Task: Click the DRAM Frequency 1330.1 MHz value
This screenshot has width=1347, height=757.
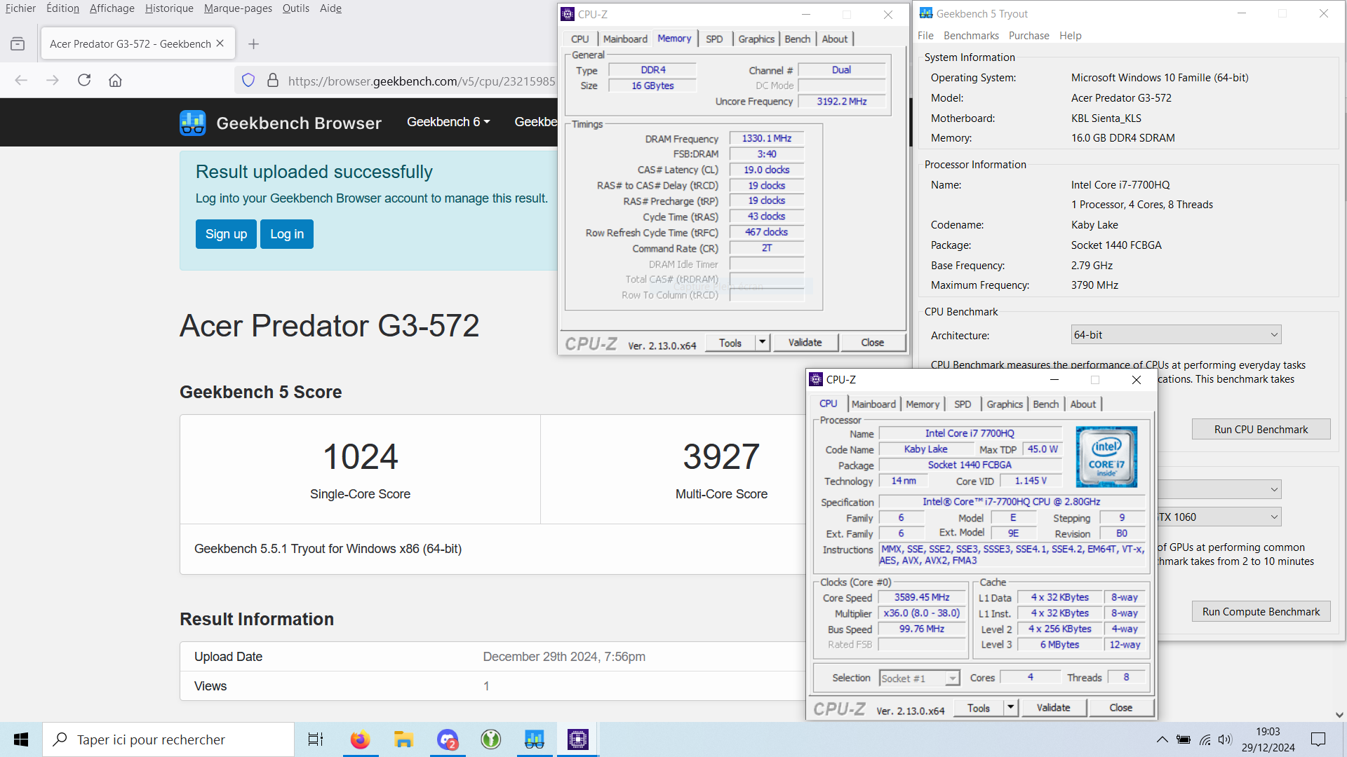Action: tap(767, 139)
